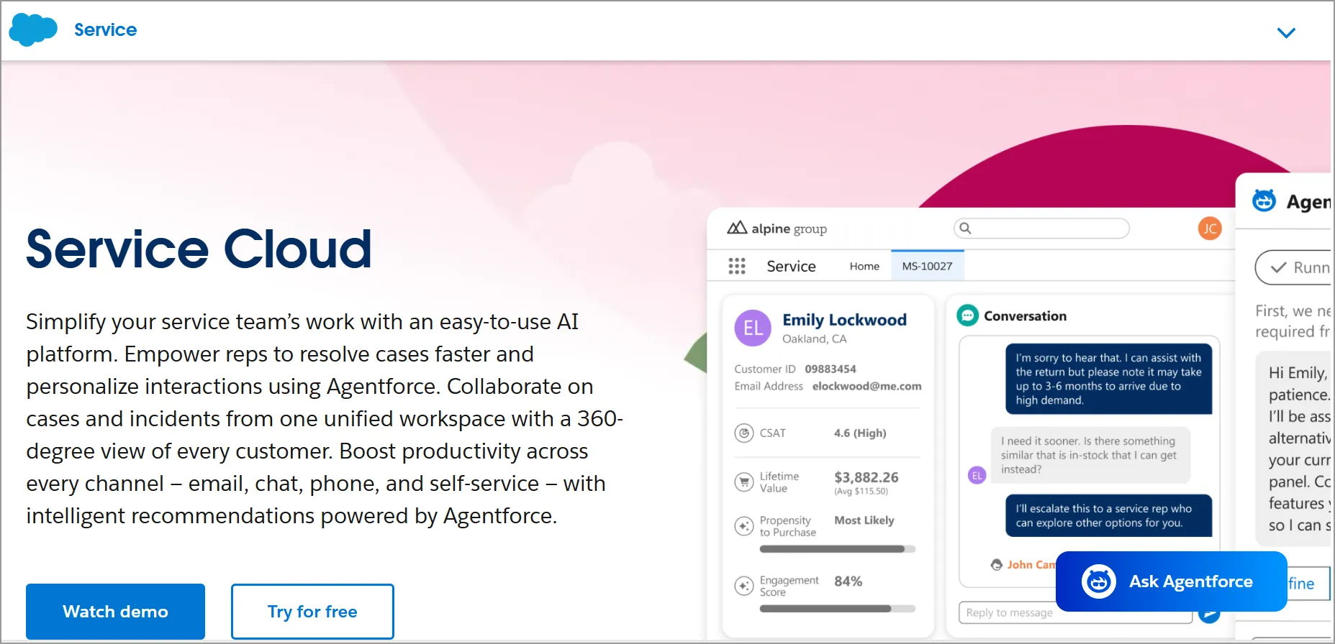Open the Service menu link
This screenshot has height=644, width=1335.
click(105, 29)
